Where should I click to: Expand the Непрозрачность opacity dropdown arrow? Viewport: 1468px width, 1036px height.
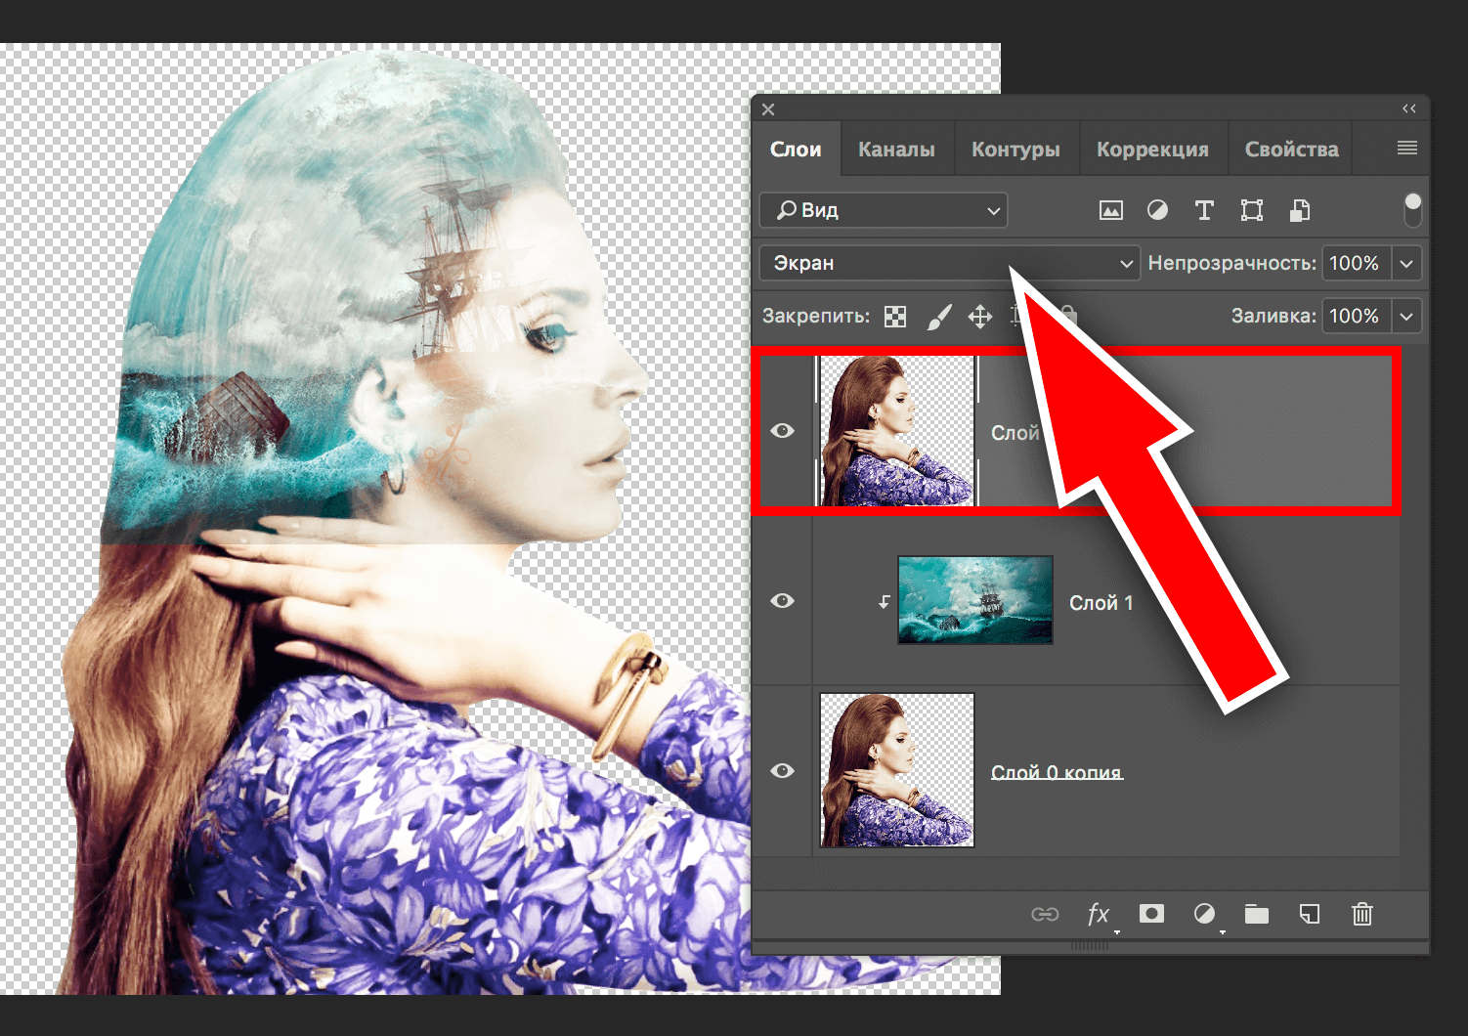click(x=1406, y=263)
